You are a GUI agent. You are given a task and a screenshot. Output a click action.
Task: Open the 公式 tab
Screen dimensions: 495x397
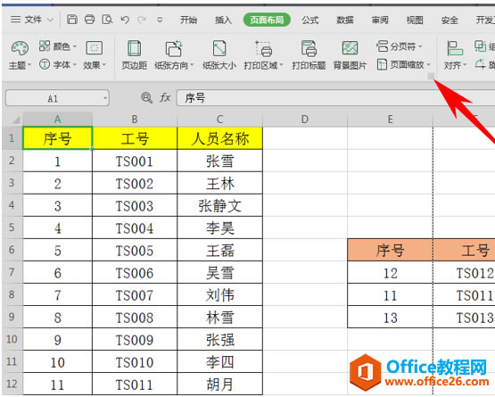310,21
